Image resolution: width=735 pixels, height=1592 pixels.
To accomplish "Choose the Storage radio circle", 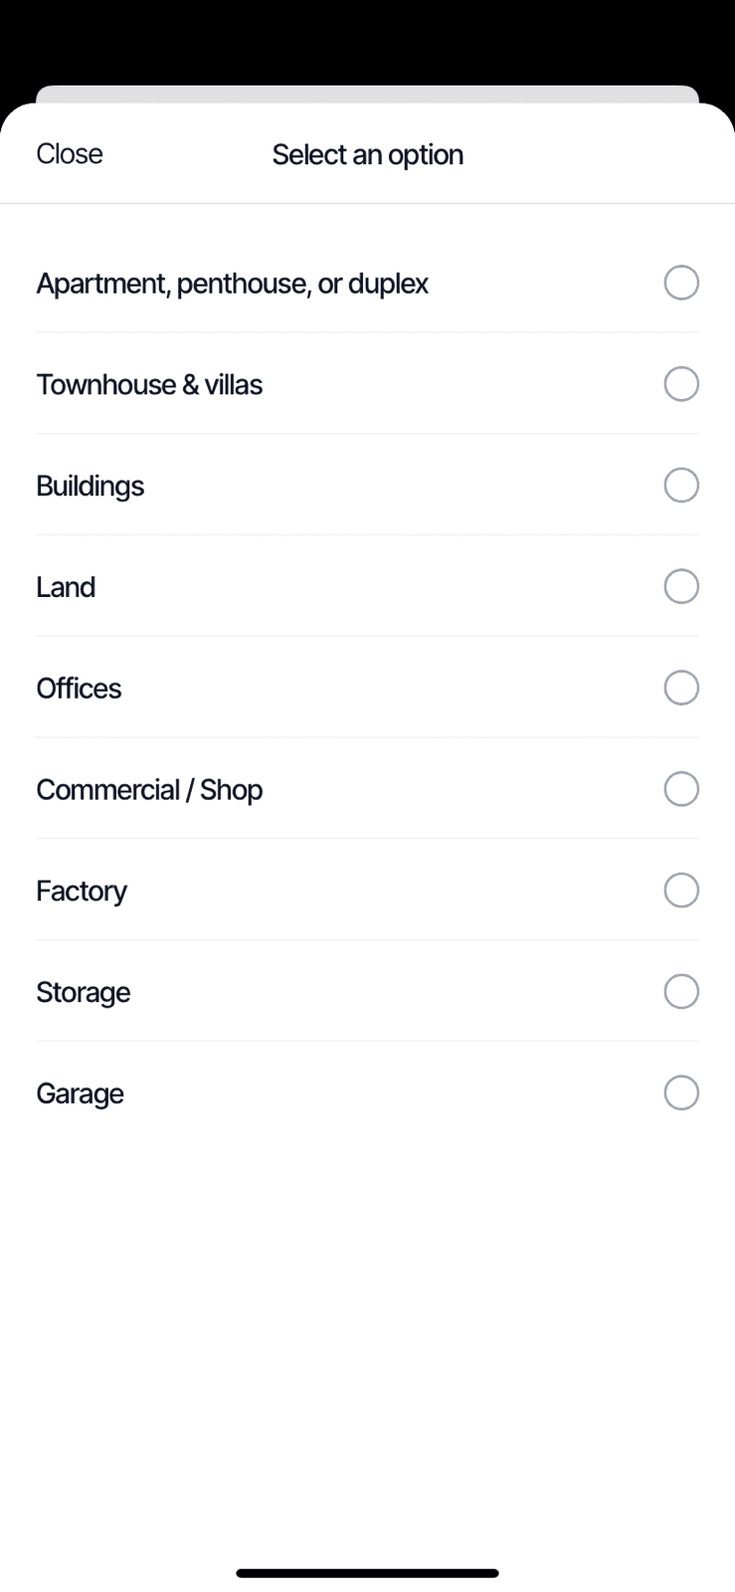I will (681, 992).
